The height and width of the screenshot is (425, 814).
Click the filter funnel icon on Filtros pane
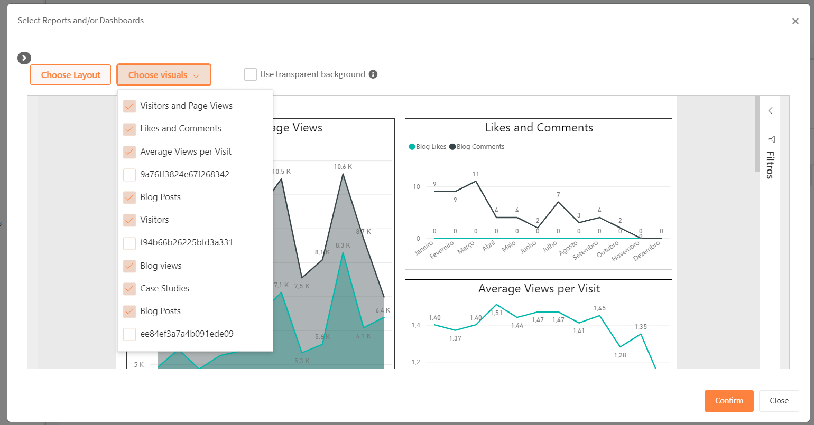click(x=771, y=139)
